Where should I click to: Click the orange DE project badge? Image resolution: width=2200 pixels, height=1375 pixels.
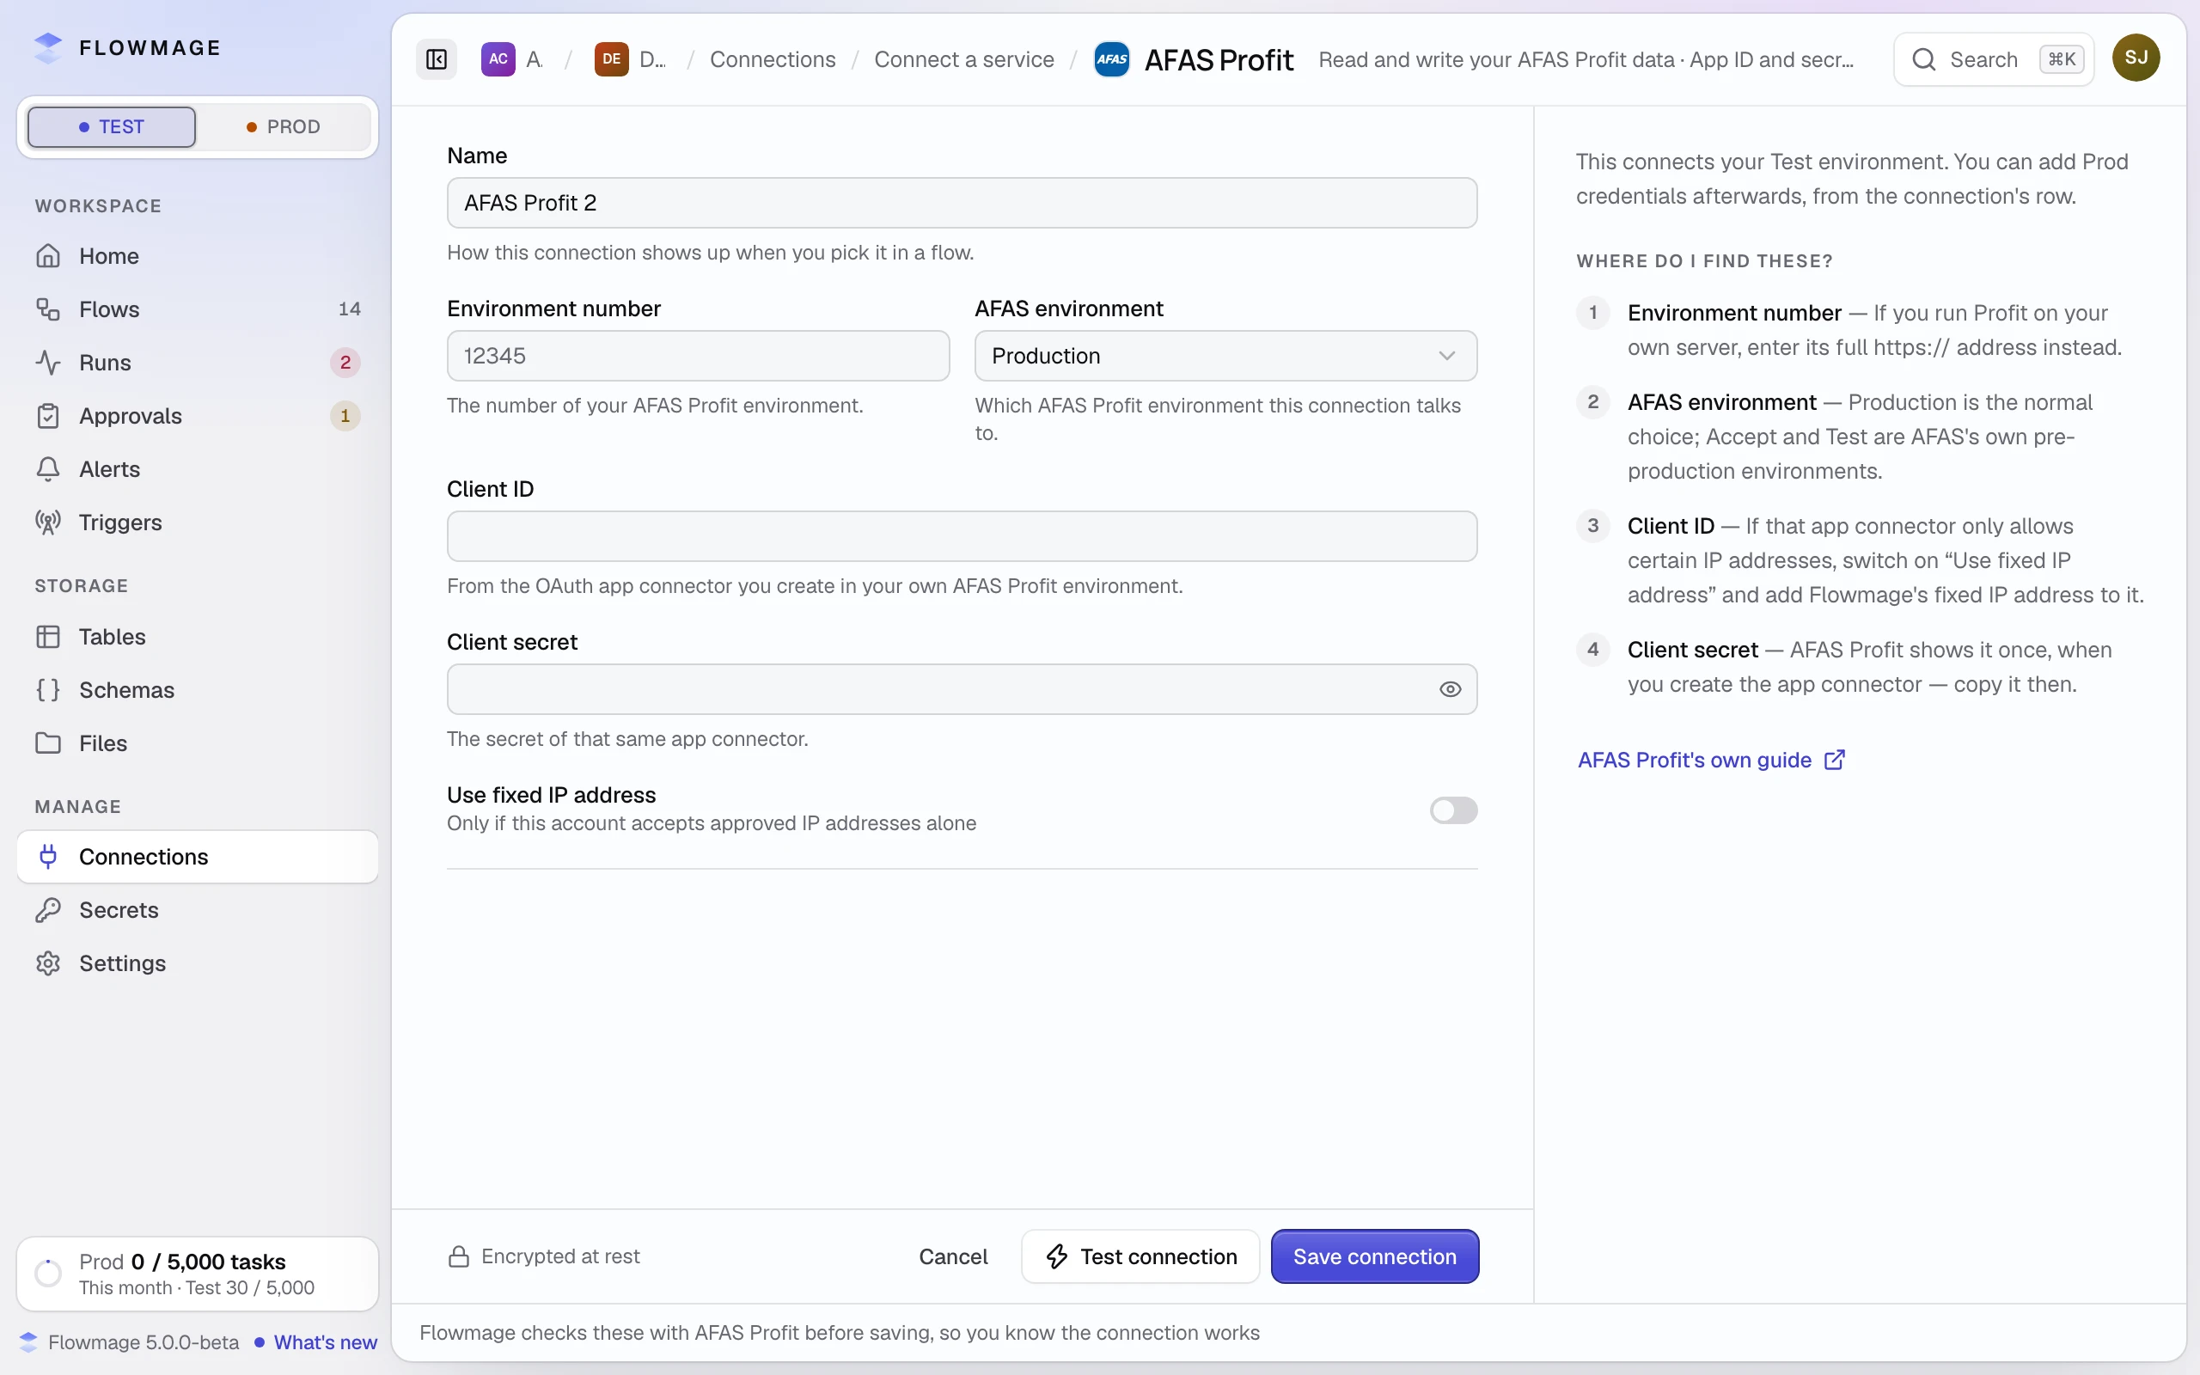click(612, 60)
